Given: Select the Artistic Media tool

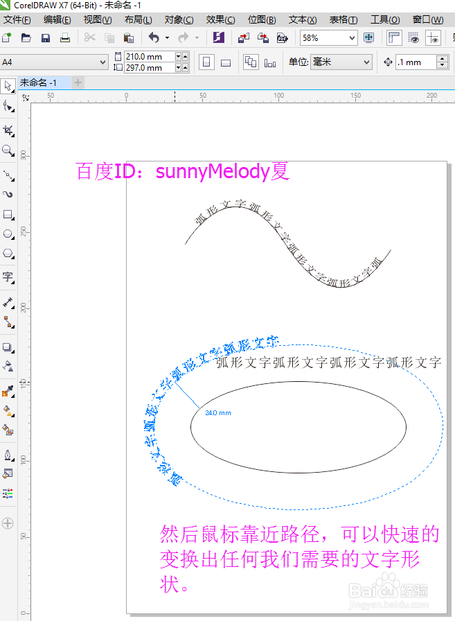Looking at the screenshot, I should tap(8, 195).
